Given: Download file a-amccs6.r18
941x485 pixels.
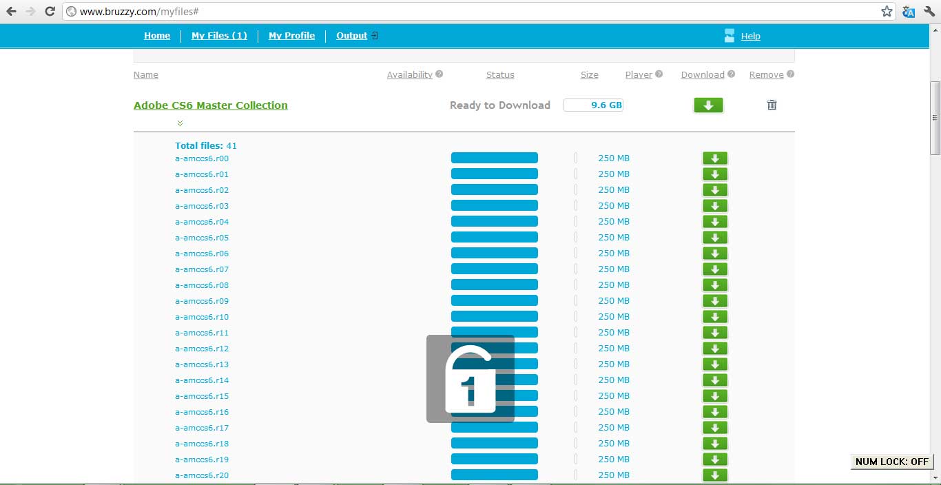Looking at the screenshot, I should pyautogui.click(x=715, y=444).
